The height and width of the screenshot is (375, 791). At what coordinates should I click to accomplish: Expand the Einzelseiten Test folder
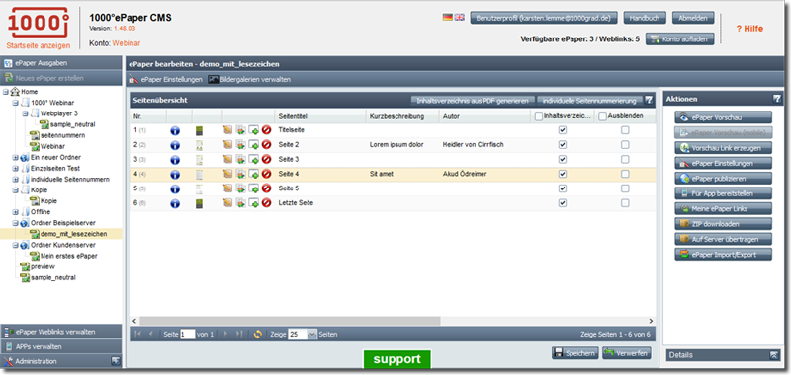pos(15,168)
